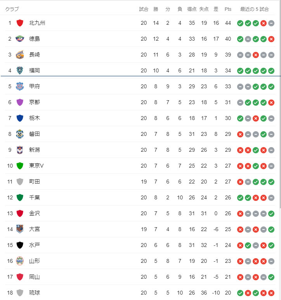Click the red loss icon in 北九州's row

(x=264, y=23)
